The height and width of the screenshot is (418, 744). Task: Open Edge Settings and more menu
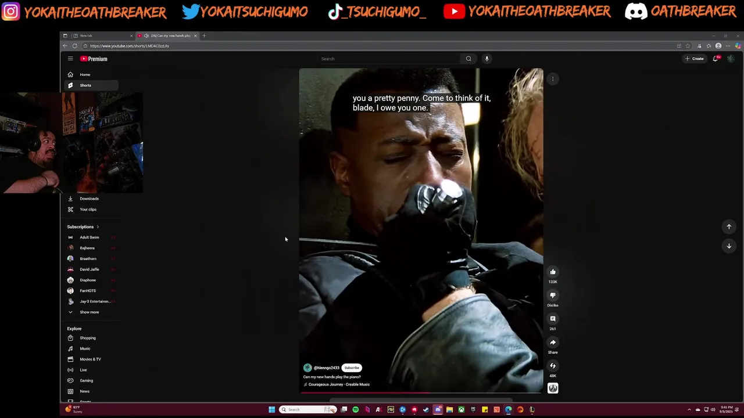tap(728, 46)
